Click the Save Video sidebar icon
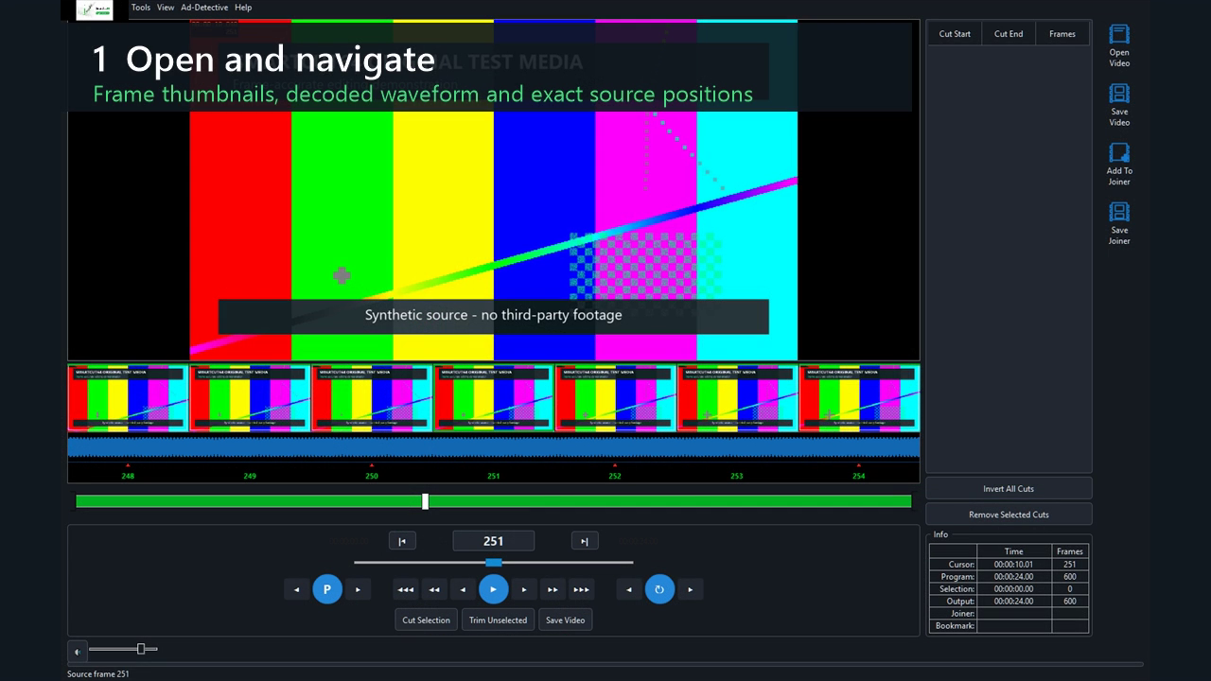Image resolution: width=1211 pixels, height=681 pixels. coord(1119,93)
